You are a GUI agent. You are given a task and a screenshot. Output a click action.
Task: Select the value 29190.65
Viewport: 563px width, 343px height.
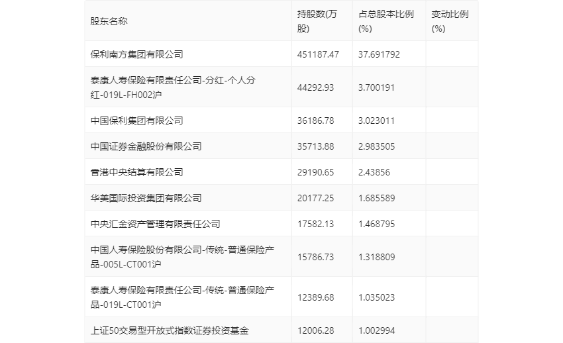(315, 172)
